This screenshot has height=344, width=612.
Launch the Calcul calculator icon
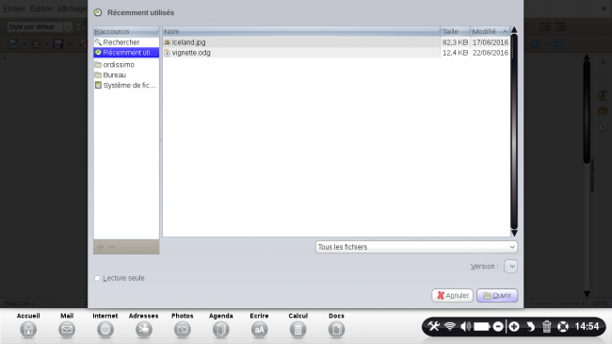(x=298, y=330)
